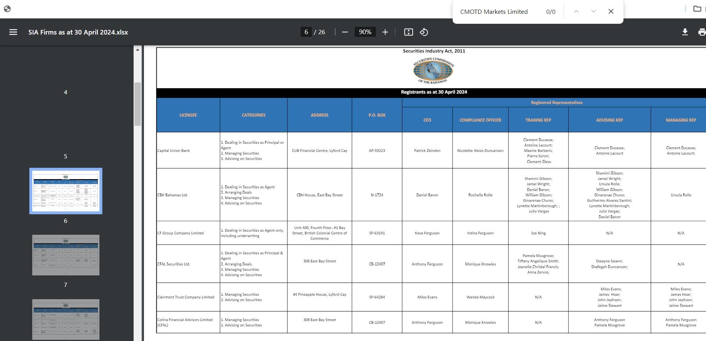Click the P.O. Box 'AP-59223' cell

pyautogui.click(x=377, y=151)
